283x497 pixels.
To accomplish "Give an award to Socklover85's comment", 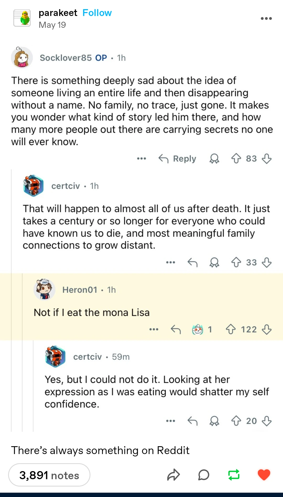I will [214, 158].
